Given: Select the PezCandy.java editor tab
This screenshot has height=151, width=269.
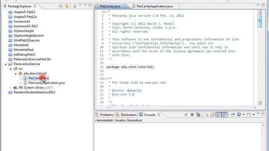Looking at the screenshot, I should point(110,6).
